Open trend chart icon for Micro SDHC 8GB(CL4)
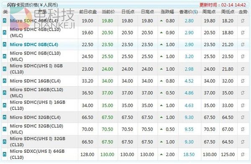The height and width of the screenshot is (164, 251). tap(243, 45)
